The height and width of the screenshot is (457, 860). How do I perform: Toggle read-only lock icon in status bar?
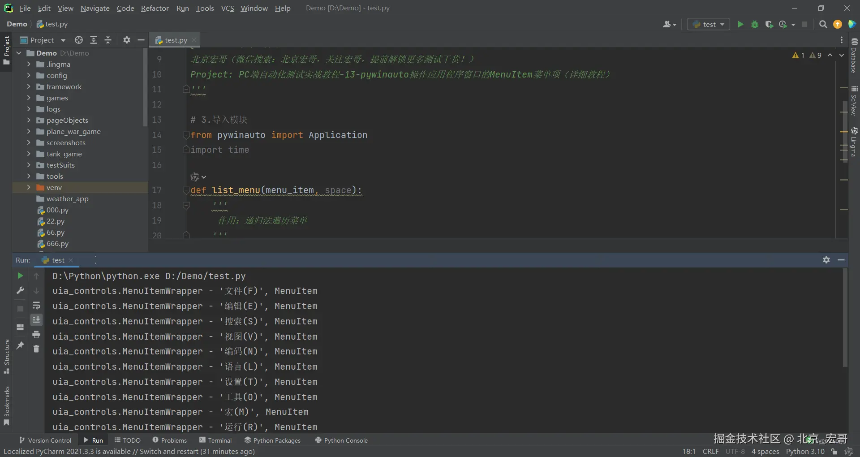click(834, 451)
